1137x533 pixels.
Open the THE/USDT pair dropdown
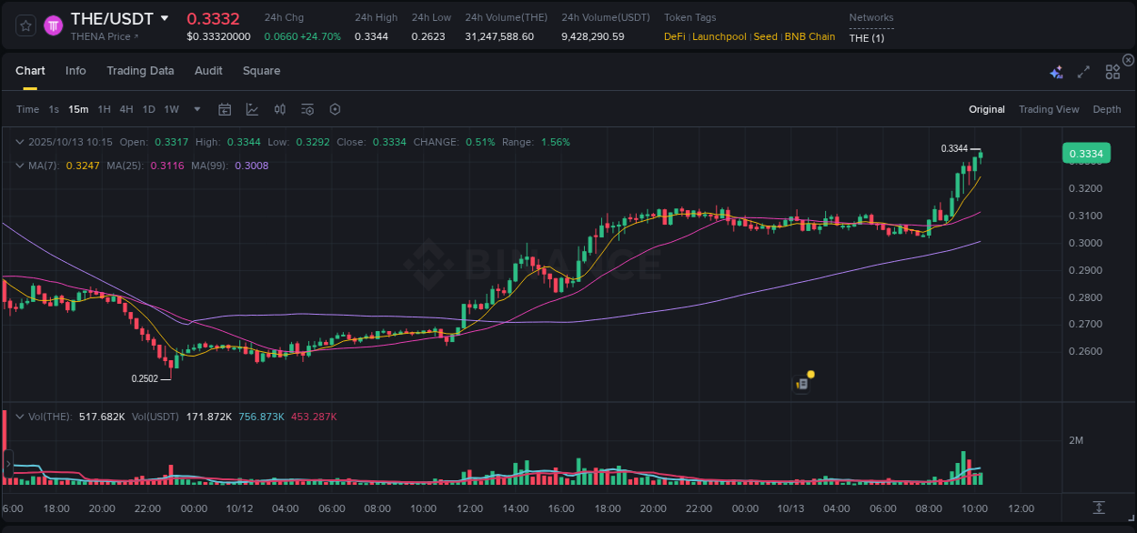pyautogui.click(x=164, y=18)
